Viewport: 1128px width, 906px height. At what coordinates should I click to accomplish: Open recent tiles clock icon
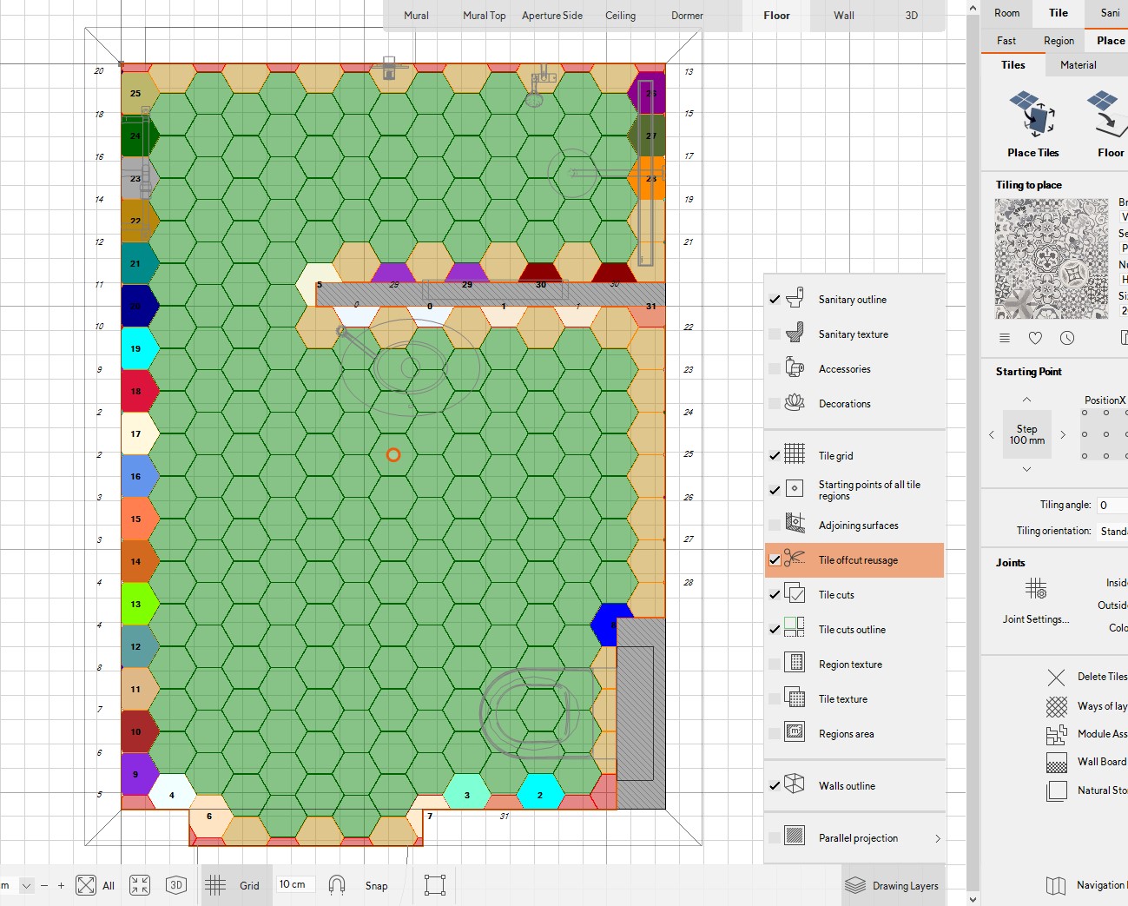click(1067, 338)
